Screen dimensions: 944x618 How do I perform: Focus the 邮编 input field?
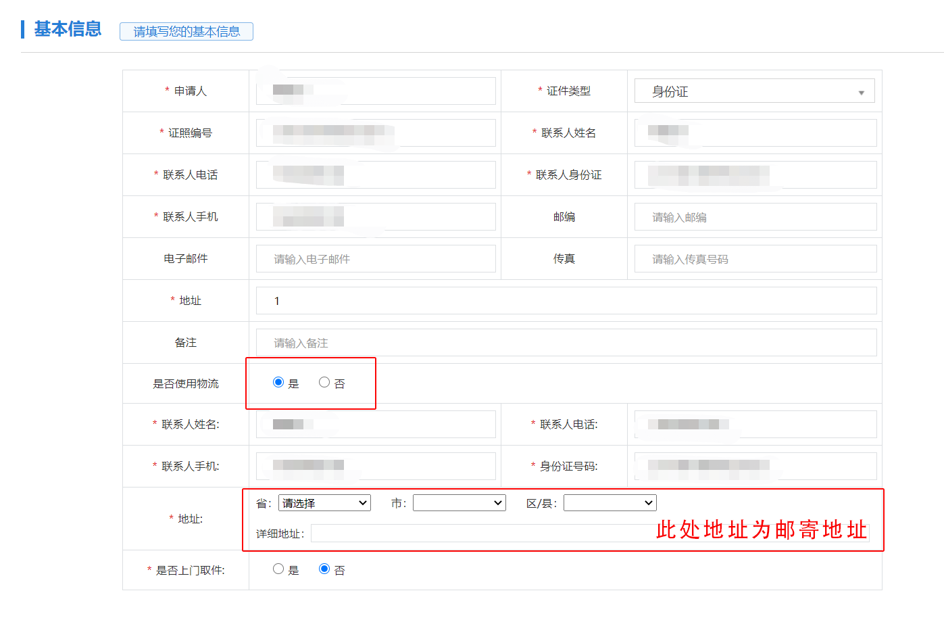[x=755, y=217]
